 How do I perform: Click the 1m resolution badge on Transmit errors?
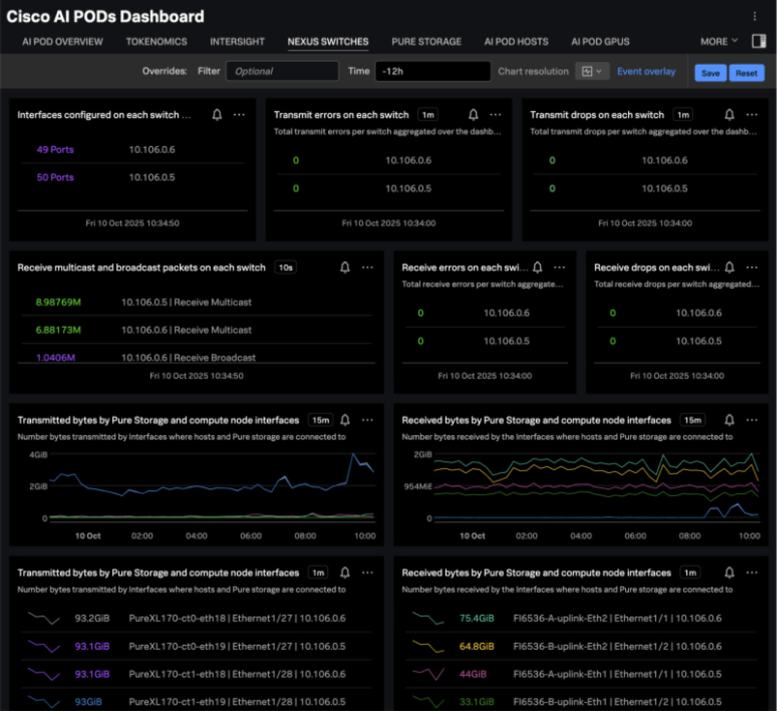[x=428, y=115]
